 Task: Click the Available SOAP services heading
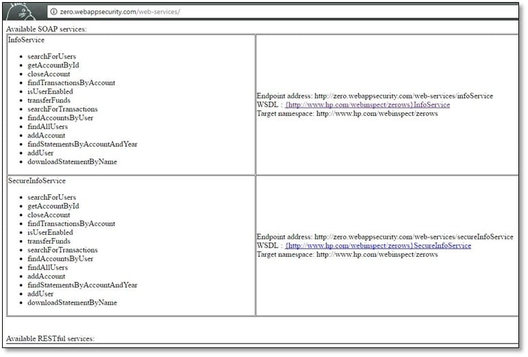coord(47,29)
